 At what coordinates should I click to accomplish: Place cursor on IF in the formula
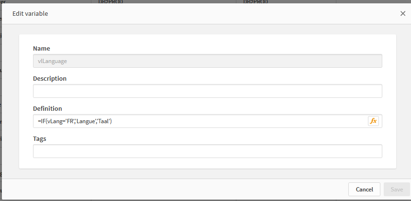point(44,122)
